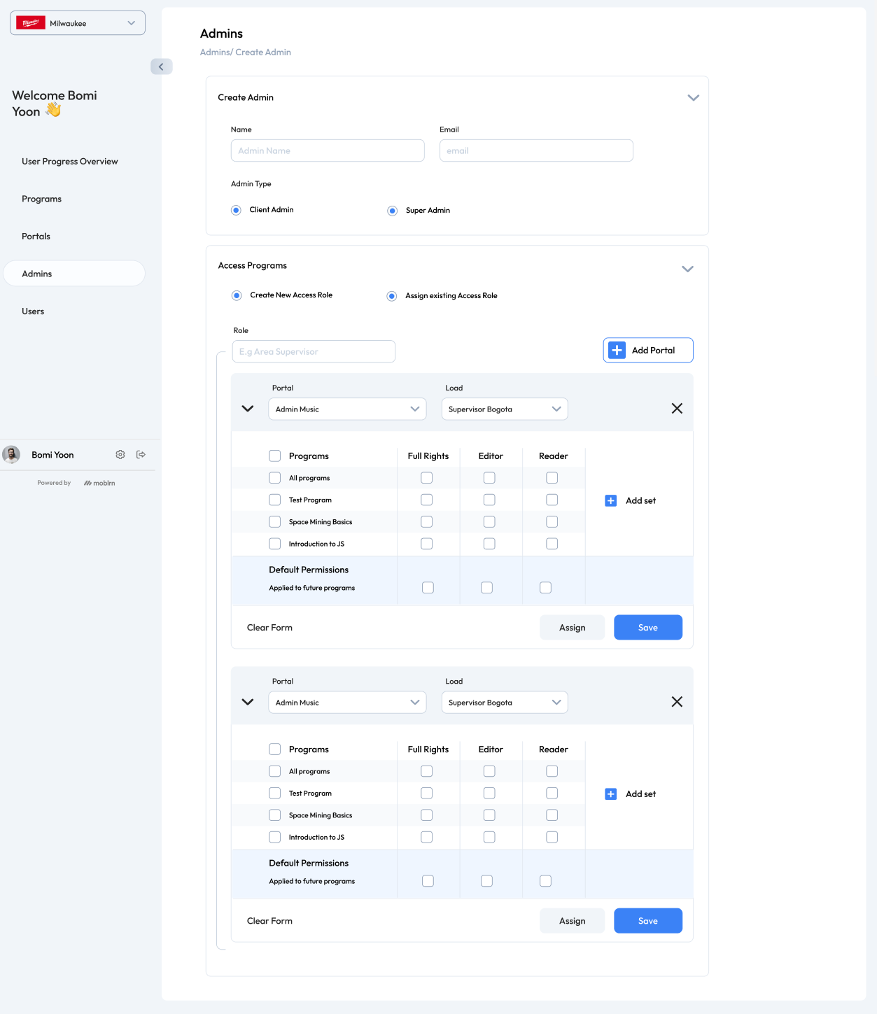Click the Milwaukee logo in the workspace selector
The width and height of the screenshot is (877, 1014).
coord(31,23)
